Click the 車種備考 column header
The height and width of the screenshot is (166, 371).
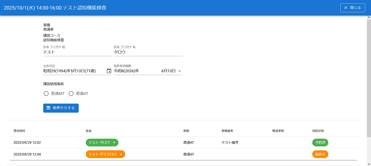click(x=227, y=131)
